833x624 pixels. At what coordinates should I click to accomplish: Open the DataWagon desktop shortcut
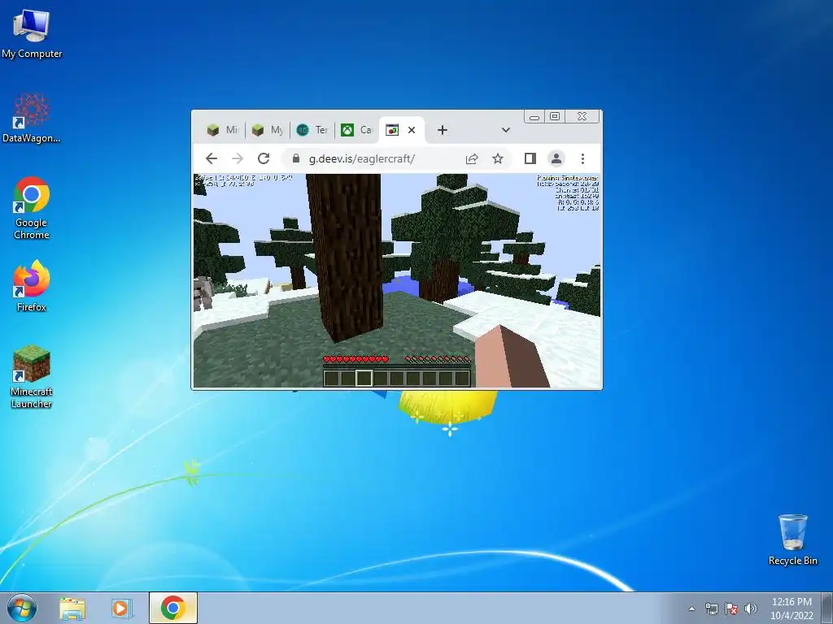[32, 118]
